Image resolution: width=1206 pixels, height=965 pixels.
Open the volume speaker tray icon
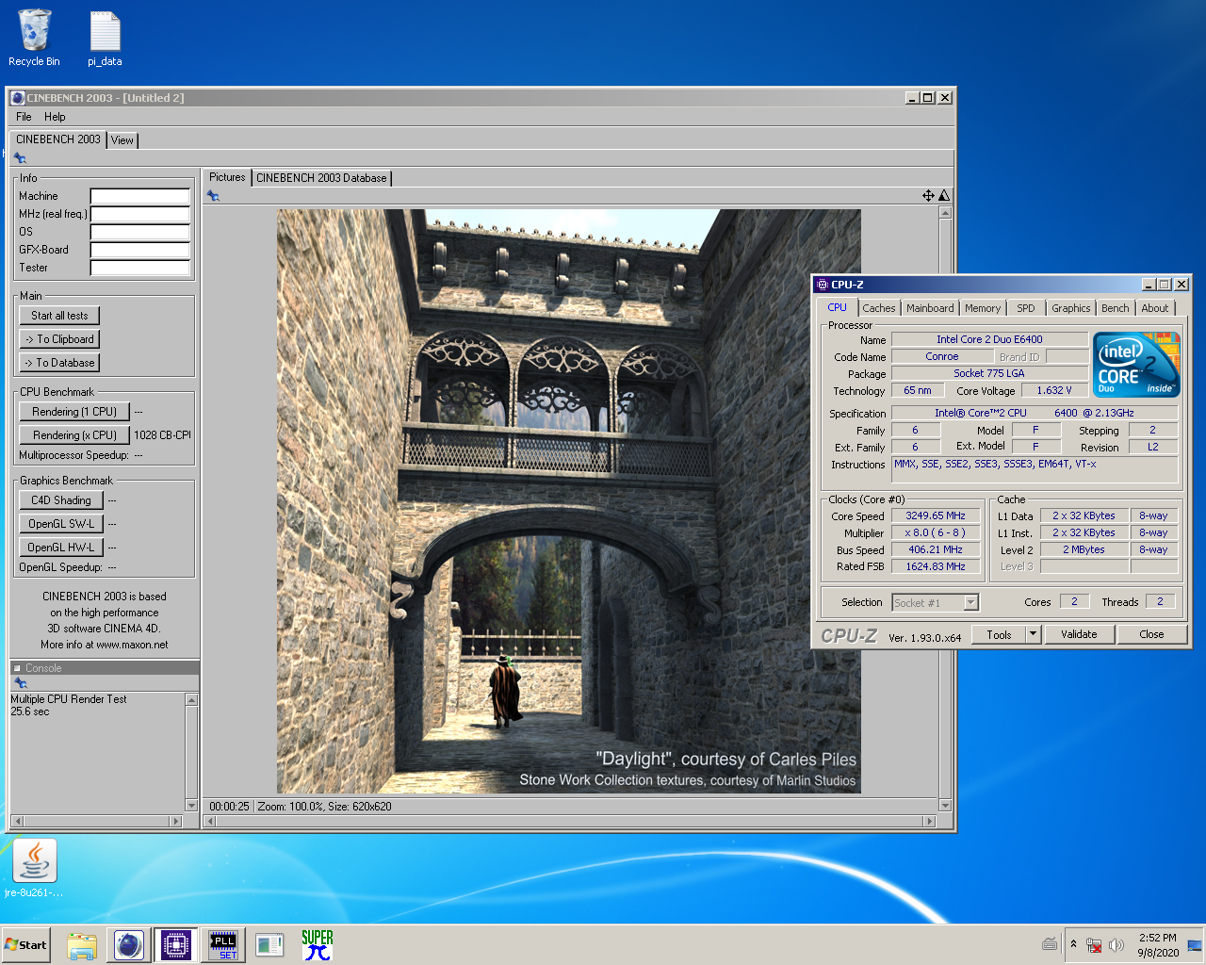[1117, 944]
